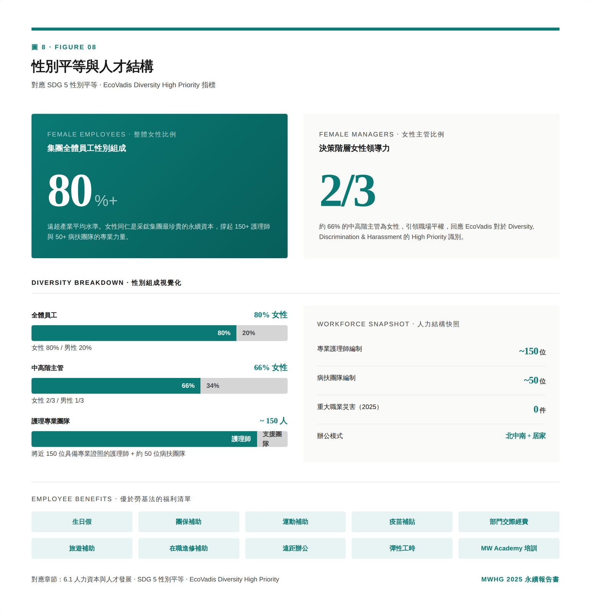Click the 66% 女性 value
The image size is (591, 612).
pos(271,368)
